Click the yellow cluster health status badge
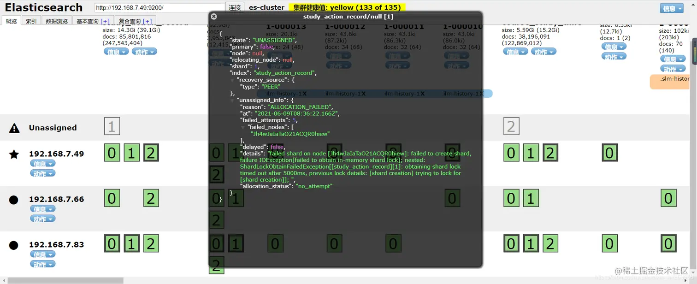697x284 pixels. point(347,7)
